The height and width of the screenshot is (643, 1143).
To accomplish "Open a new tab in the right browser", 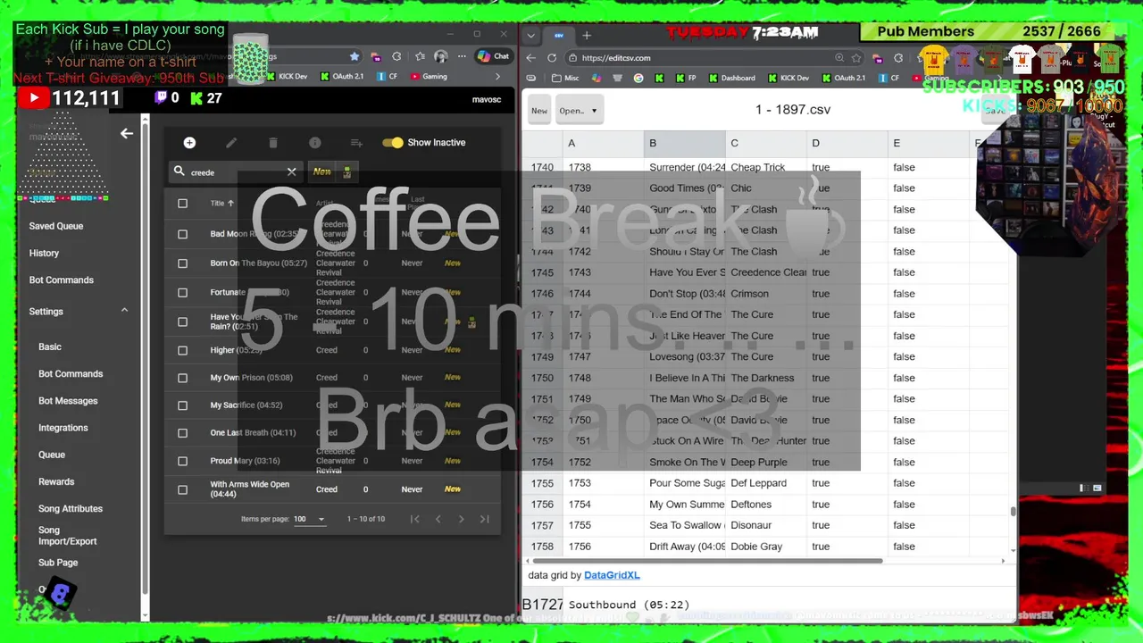I will (587, 35).
